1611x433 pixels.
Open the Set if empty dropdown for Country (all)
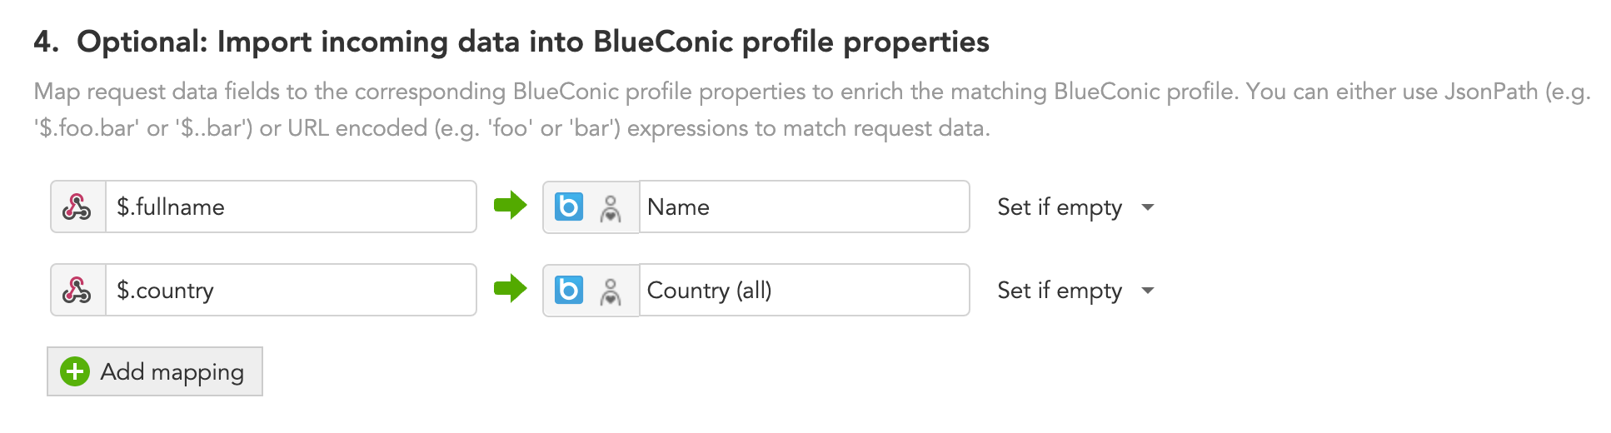click(x=1075, y=290)
